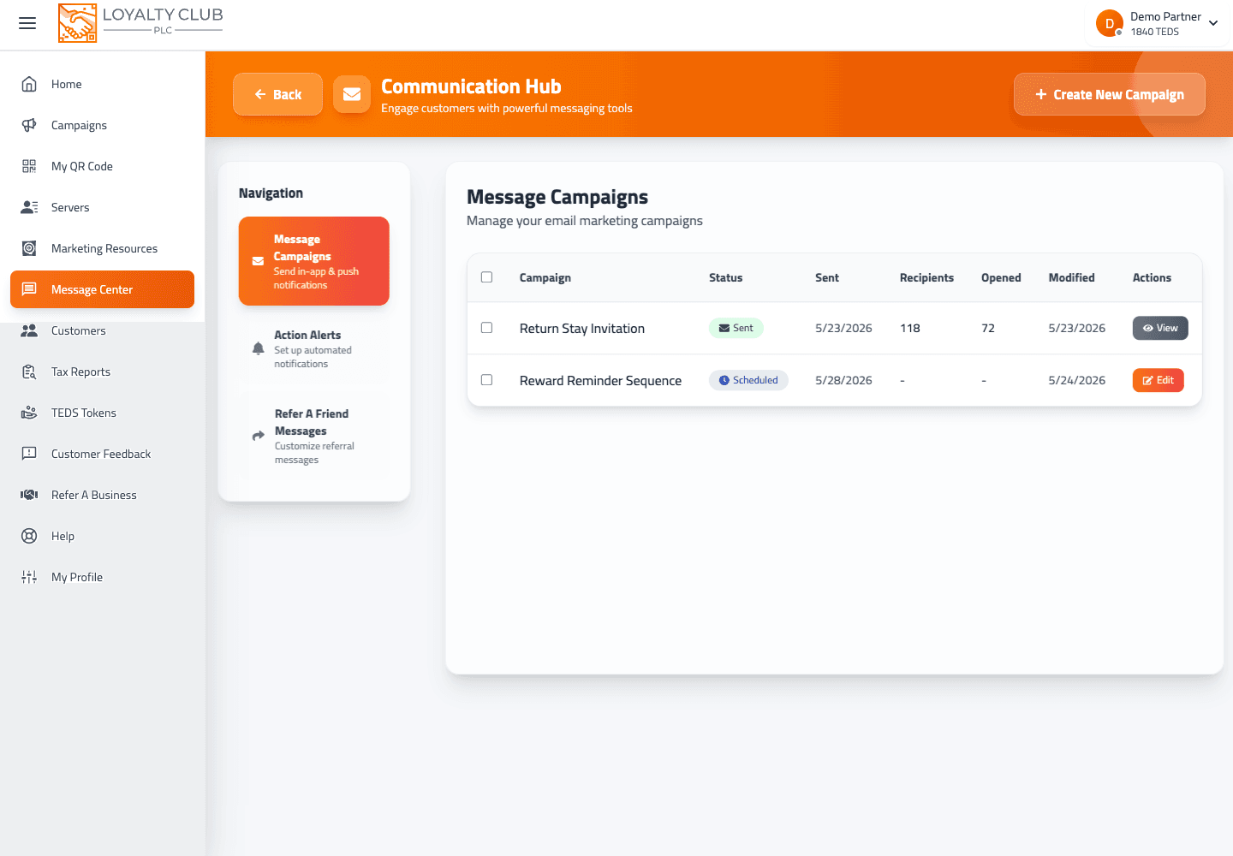
Task: Click the Back button
Action: [277, 94]
